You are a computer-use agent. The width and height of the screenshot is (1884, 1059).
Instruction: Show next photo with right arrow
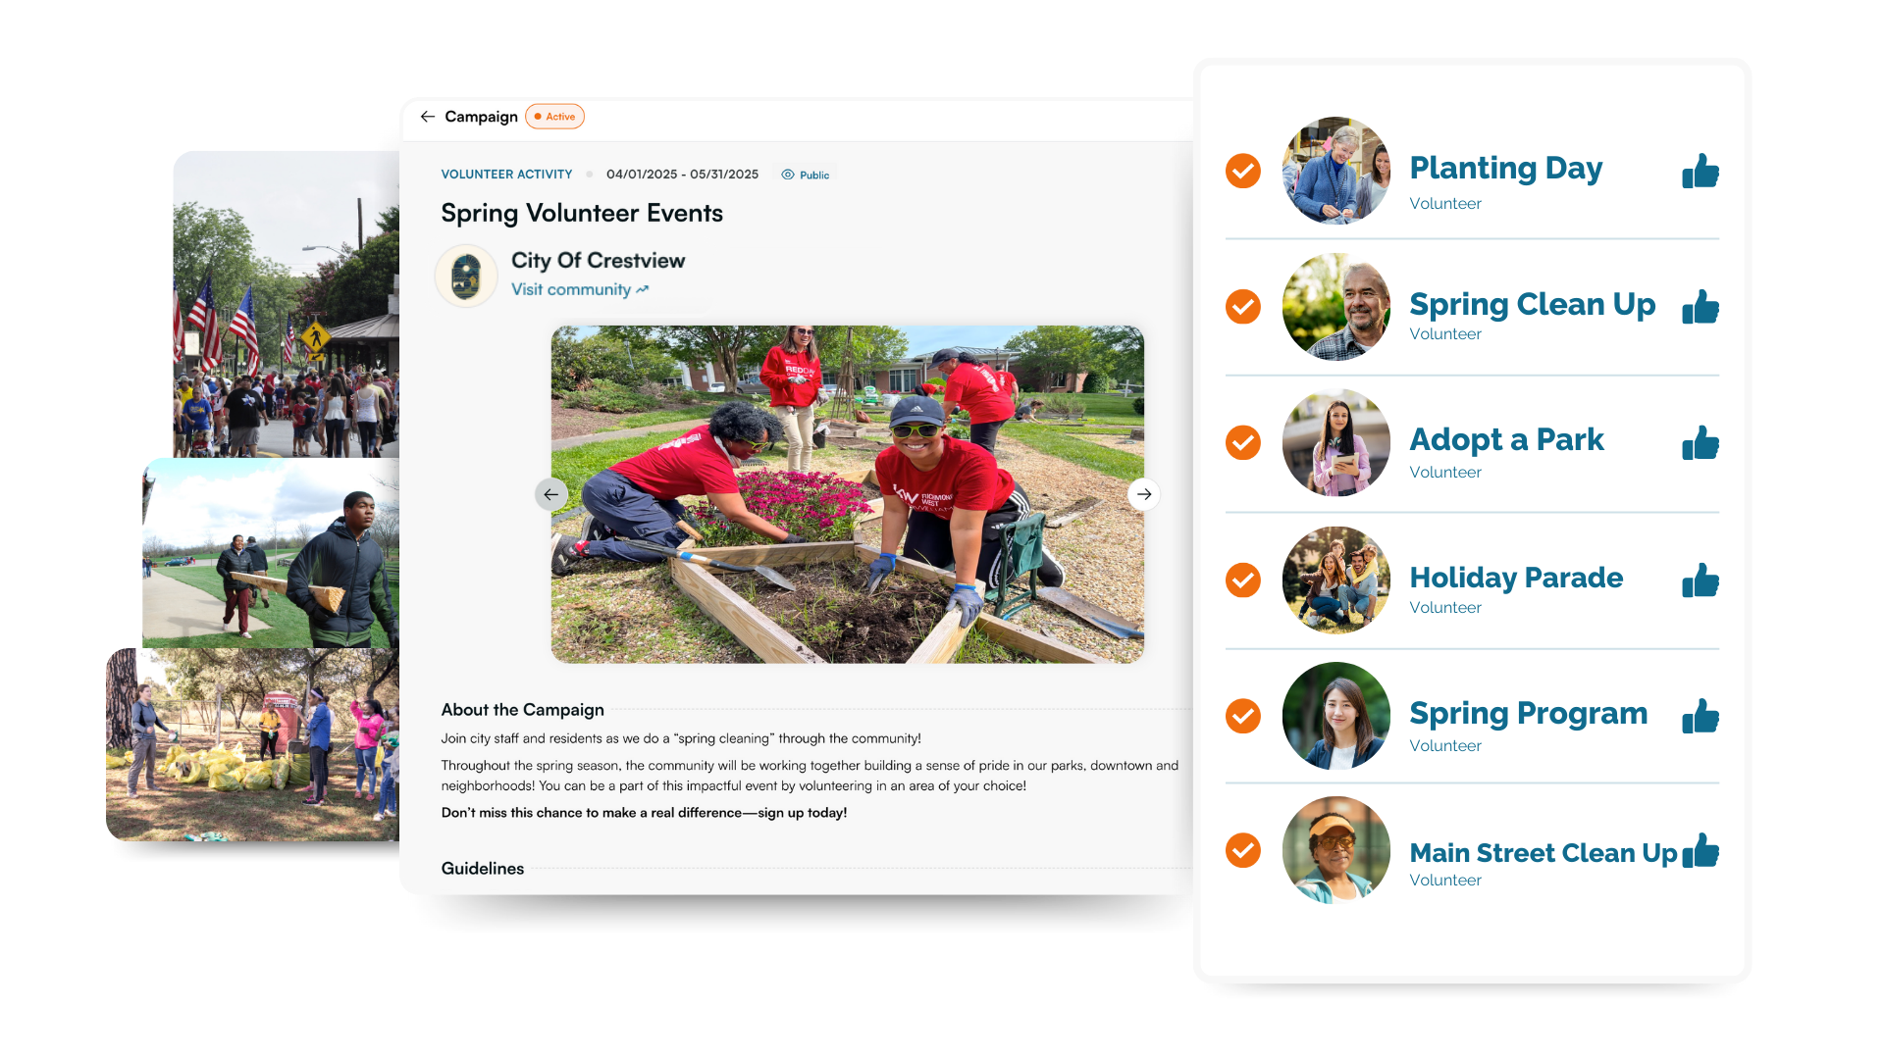(x=1144, y=494)
